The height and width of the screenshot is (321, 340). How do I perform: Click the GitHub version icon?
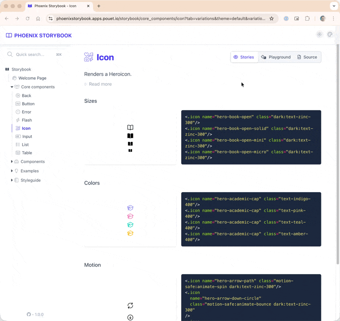29,315
